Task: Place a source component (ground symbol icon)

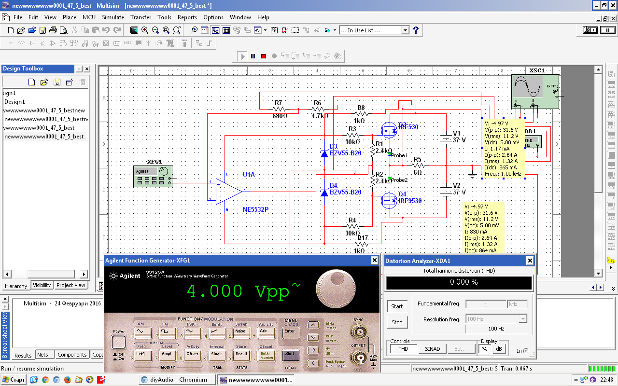Action: point(11,43)
